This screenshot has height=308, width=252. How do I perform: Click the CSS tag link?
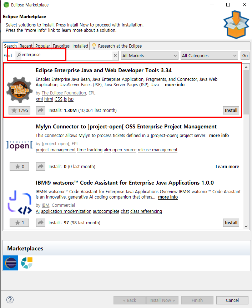point(59,99)
